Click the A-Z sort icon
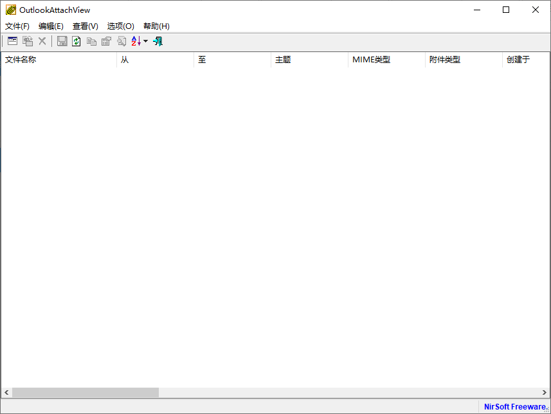This screenshot has height=414, width=551. click(136, 41)
